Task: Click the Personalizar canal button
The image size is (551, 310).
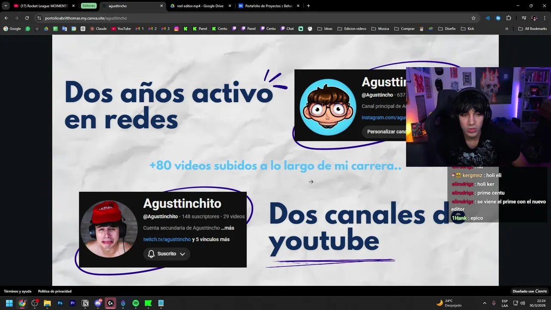Action: click(384, 132)
